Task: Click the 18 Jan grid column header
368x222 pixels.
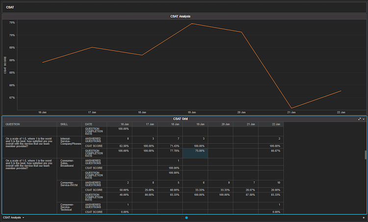Action: coord(170,124)
